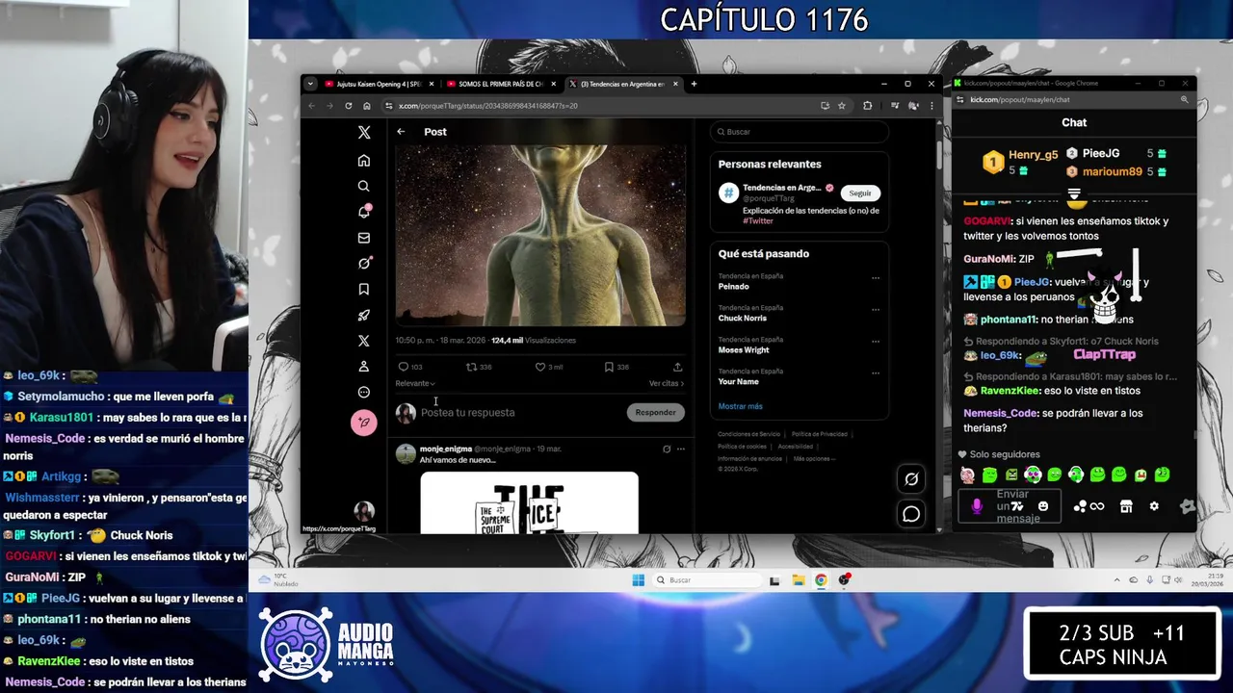Open Kick chat settings gear
This screenshot has height=693, width=1233.
coord(1154,506)
